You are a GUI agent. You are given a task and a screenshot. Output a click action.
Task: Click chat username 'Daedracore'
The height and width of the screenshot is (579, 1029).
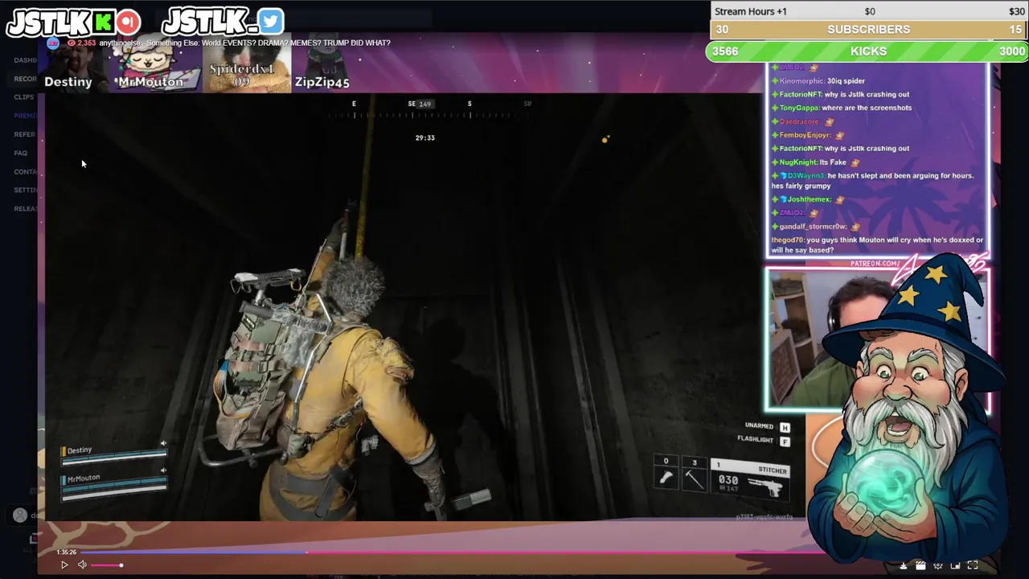click(800, 121)
